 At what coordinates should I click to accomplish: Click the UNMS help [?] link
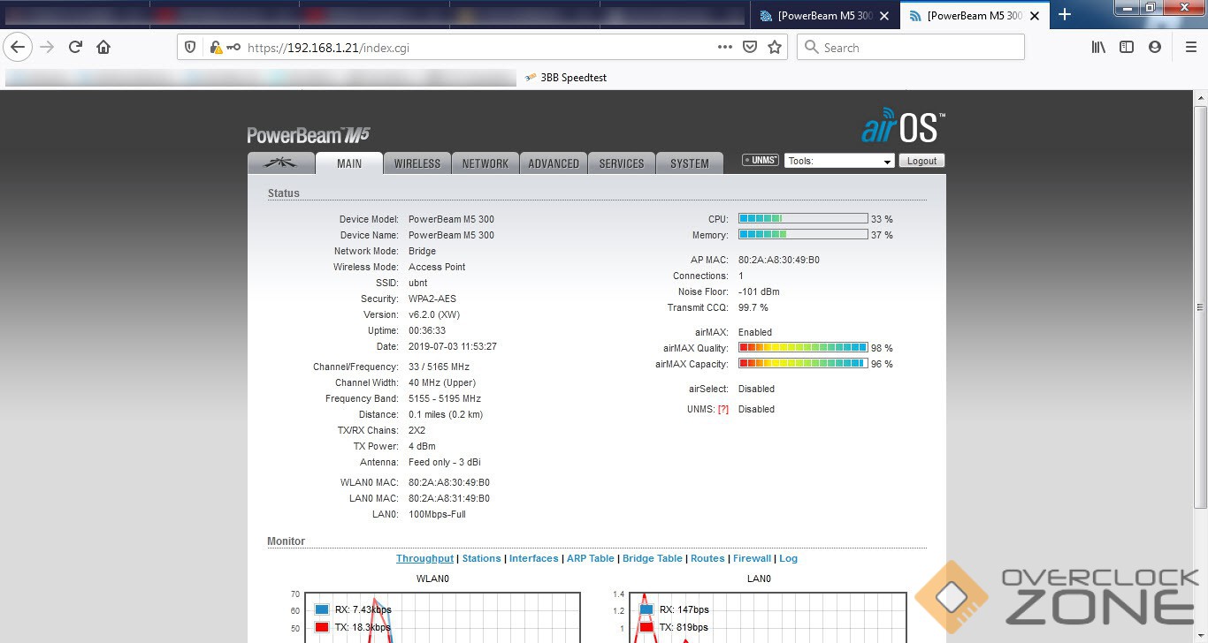[x=723, y=410]
